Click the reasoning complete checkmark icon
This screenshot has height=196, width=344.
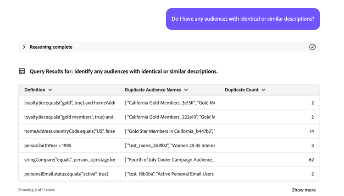pyautogui.click(x=312, y=47)
